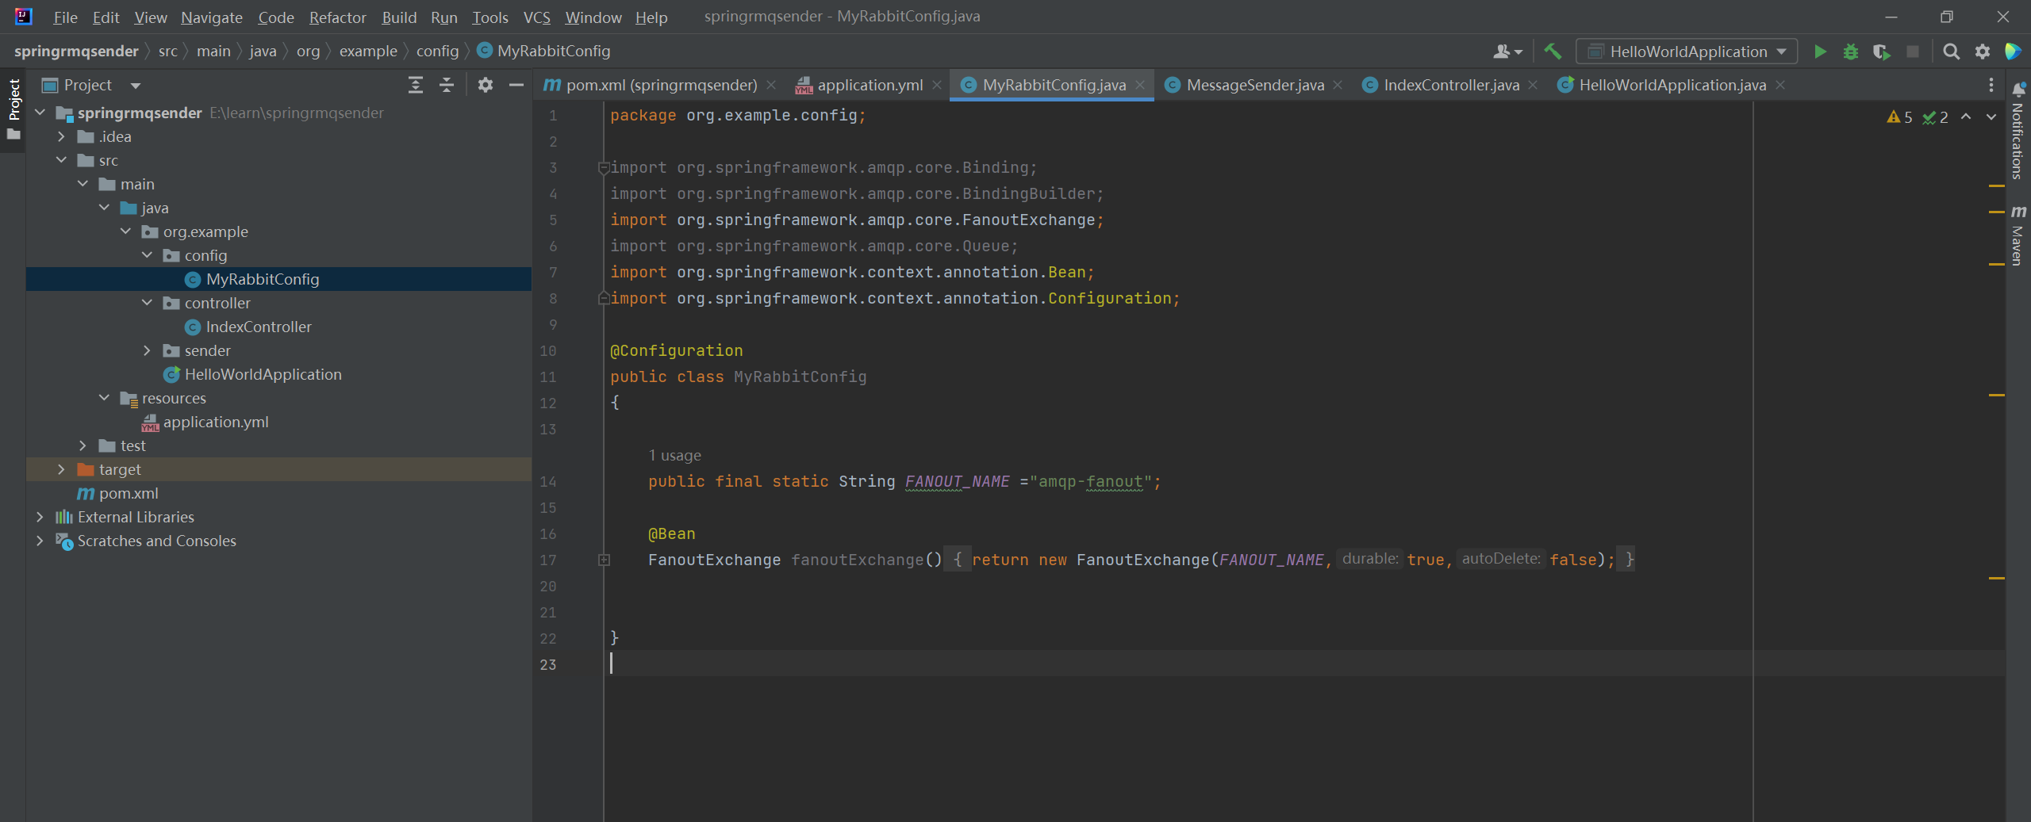The height and width of the screenshot is (822, 2031).
Task: Click Collapse All icon in Project panel
Action: [447, 85]
